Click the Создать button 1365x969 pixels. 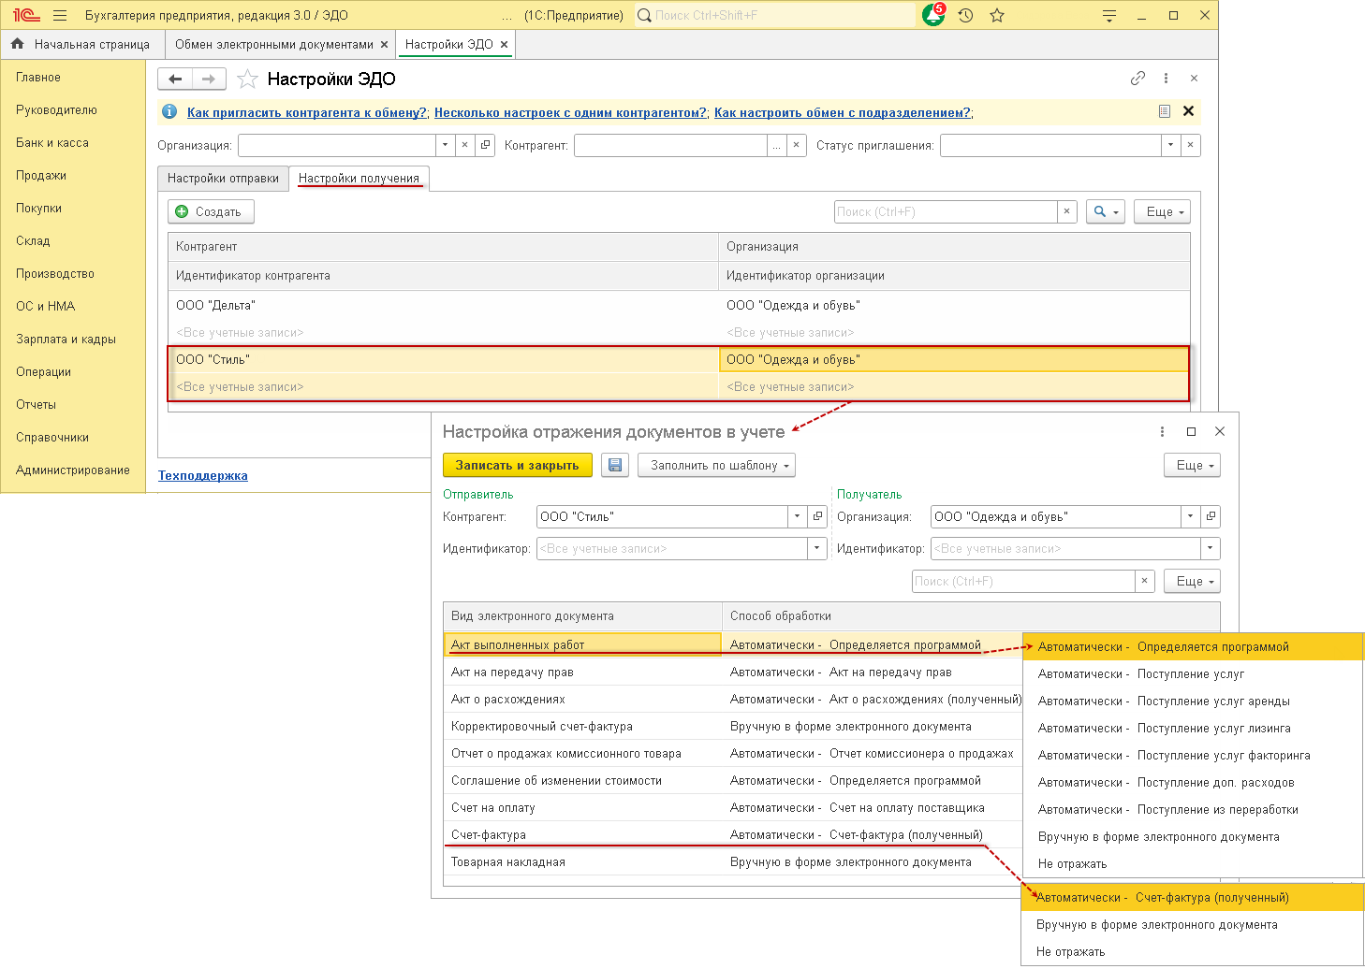point(210,212)
